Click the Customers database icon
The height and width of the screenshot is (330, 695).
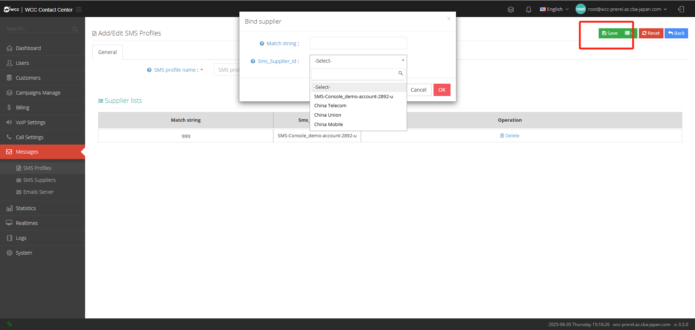(9, 78)
